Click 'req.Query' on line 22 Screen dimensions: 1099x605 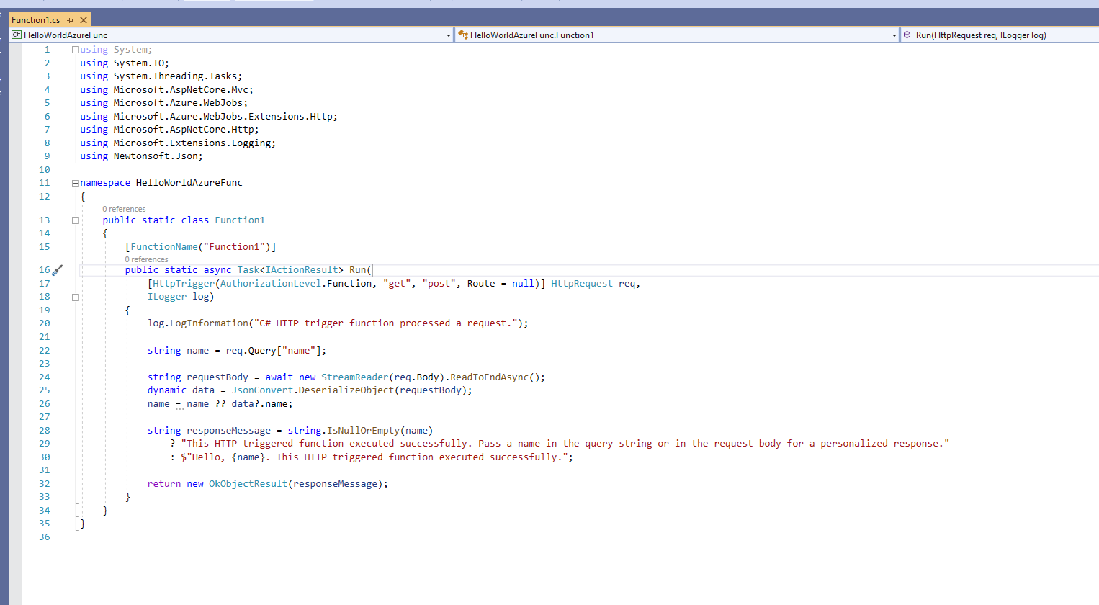point(251,351)
